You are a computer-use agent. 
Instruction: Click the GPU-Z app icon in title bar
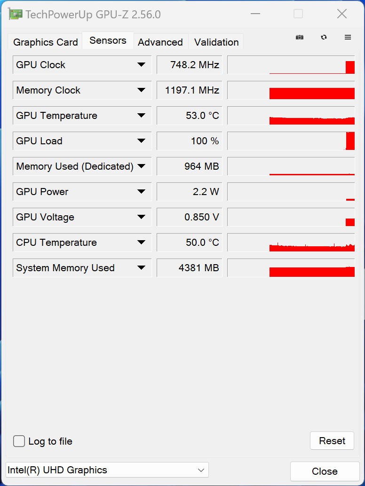(x=16, y=14)
